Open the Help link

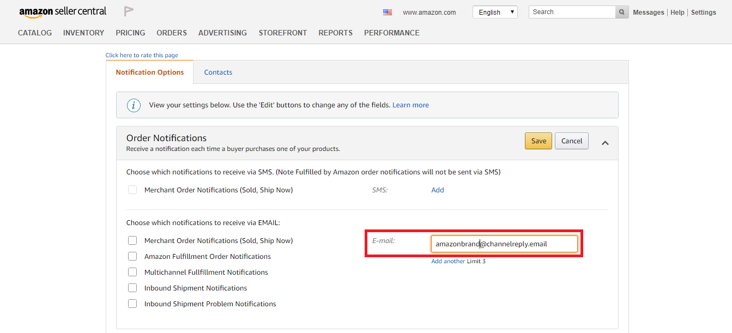(677, 13)
